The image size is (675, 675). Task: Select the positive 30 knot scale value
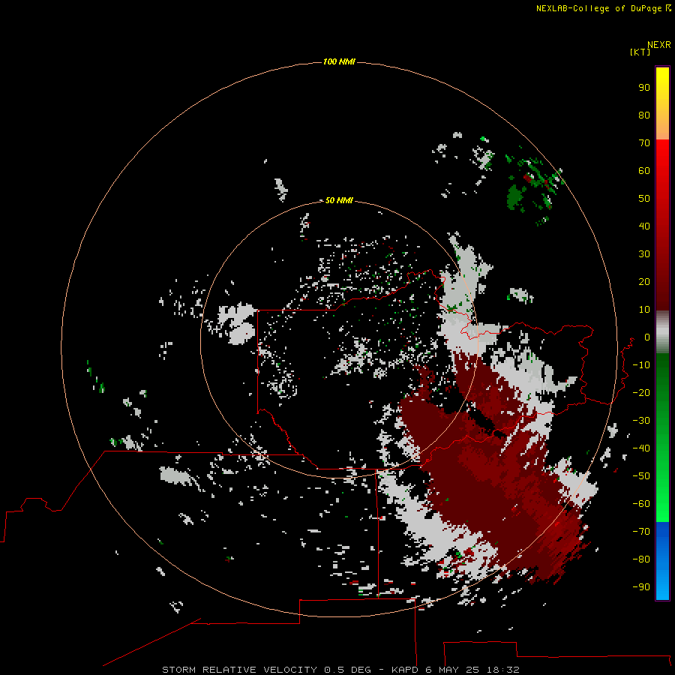pos(644,254)
